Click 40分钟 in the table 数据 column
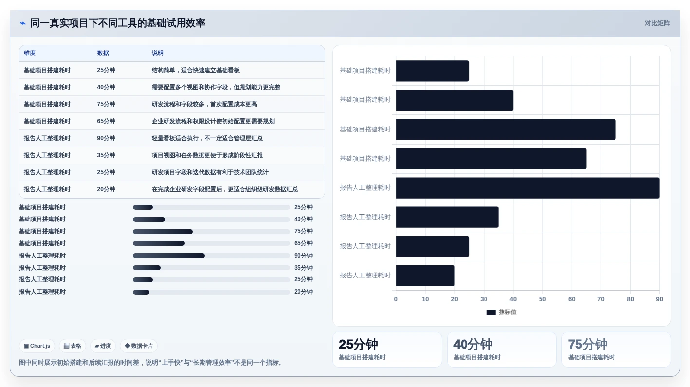This screenshot has height=387, width=690. [106, 87]
